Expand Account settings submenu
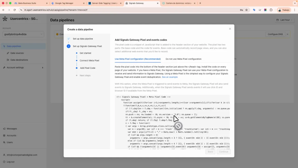This screenshot has width=298, height=168. click(x=23, y=67)
